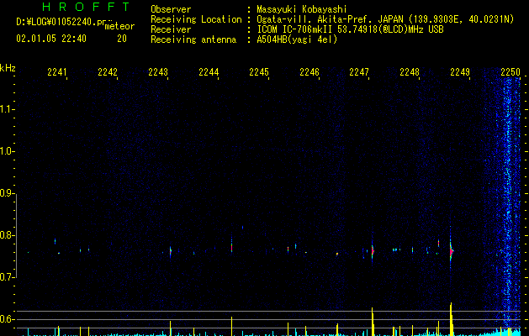Click the date stamp 02.01.05 22:40

(x=51, y=39)
